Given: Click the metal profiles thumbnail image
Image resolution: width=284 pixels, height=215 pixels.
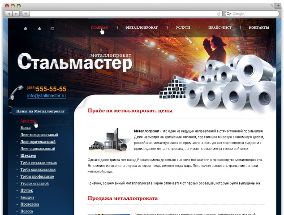Looking at the screenshot, I should (110, 140).
